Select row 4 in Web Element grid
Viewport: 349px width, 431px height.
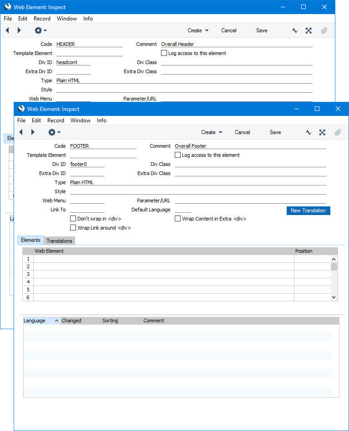28,282
